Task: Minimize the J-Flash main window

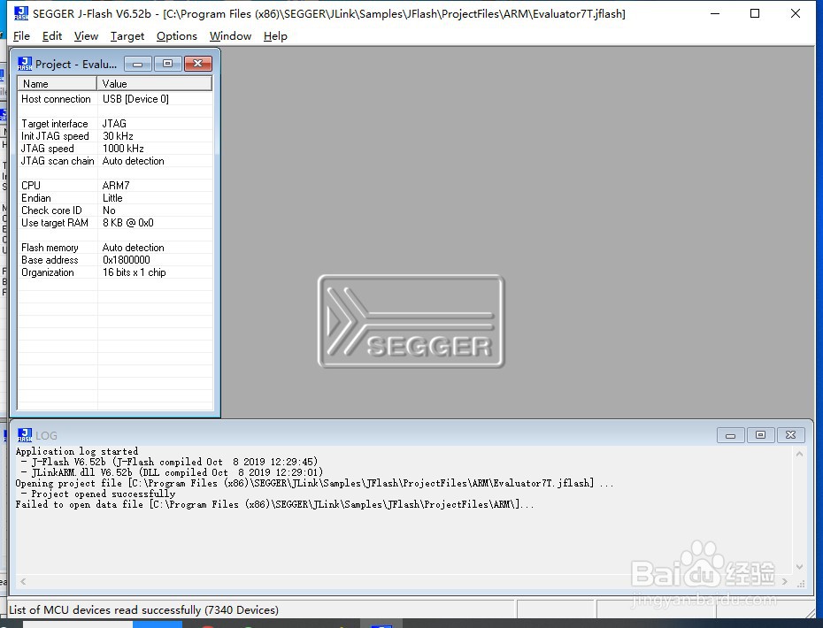Action: (x=714, y=13)
